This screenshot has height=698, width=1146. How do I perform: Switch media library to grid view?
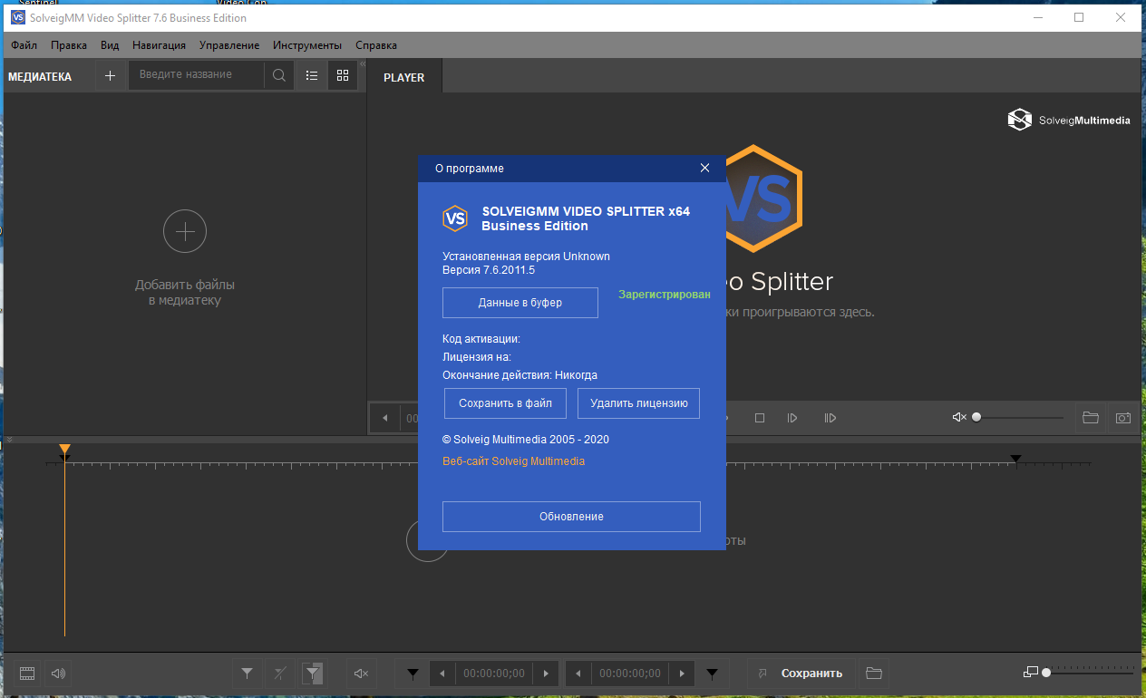(343, 76)
